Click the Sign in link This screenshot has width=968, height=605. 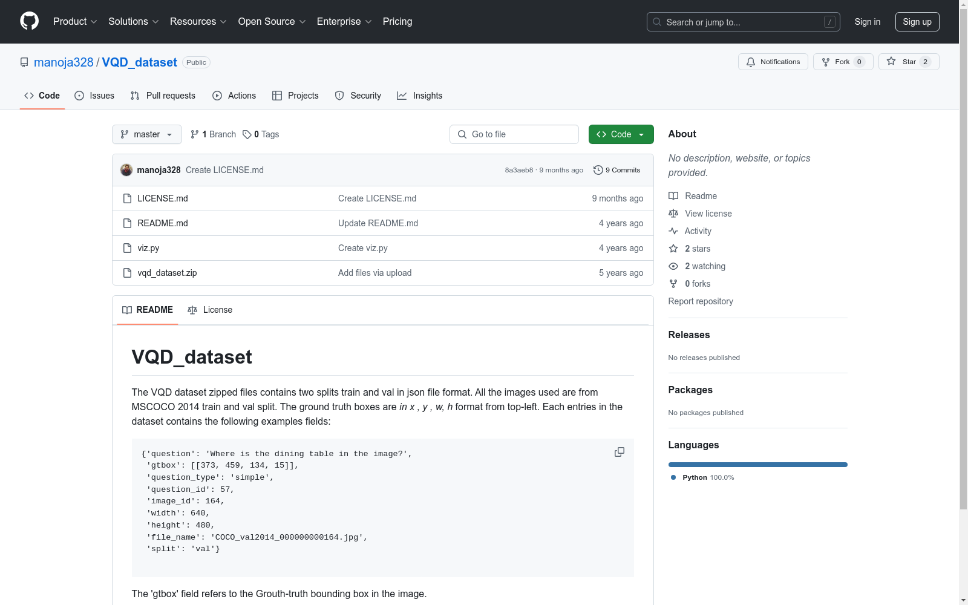coord(868,22)
